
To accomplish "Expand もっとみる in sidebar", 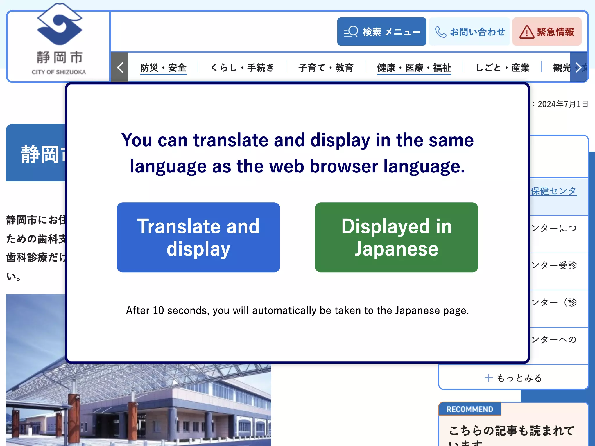I will (x=513, y=378).
